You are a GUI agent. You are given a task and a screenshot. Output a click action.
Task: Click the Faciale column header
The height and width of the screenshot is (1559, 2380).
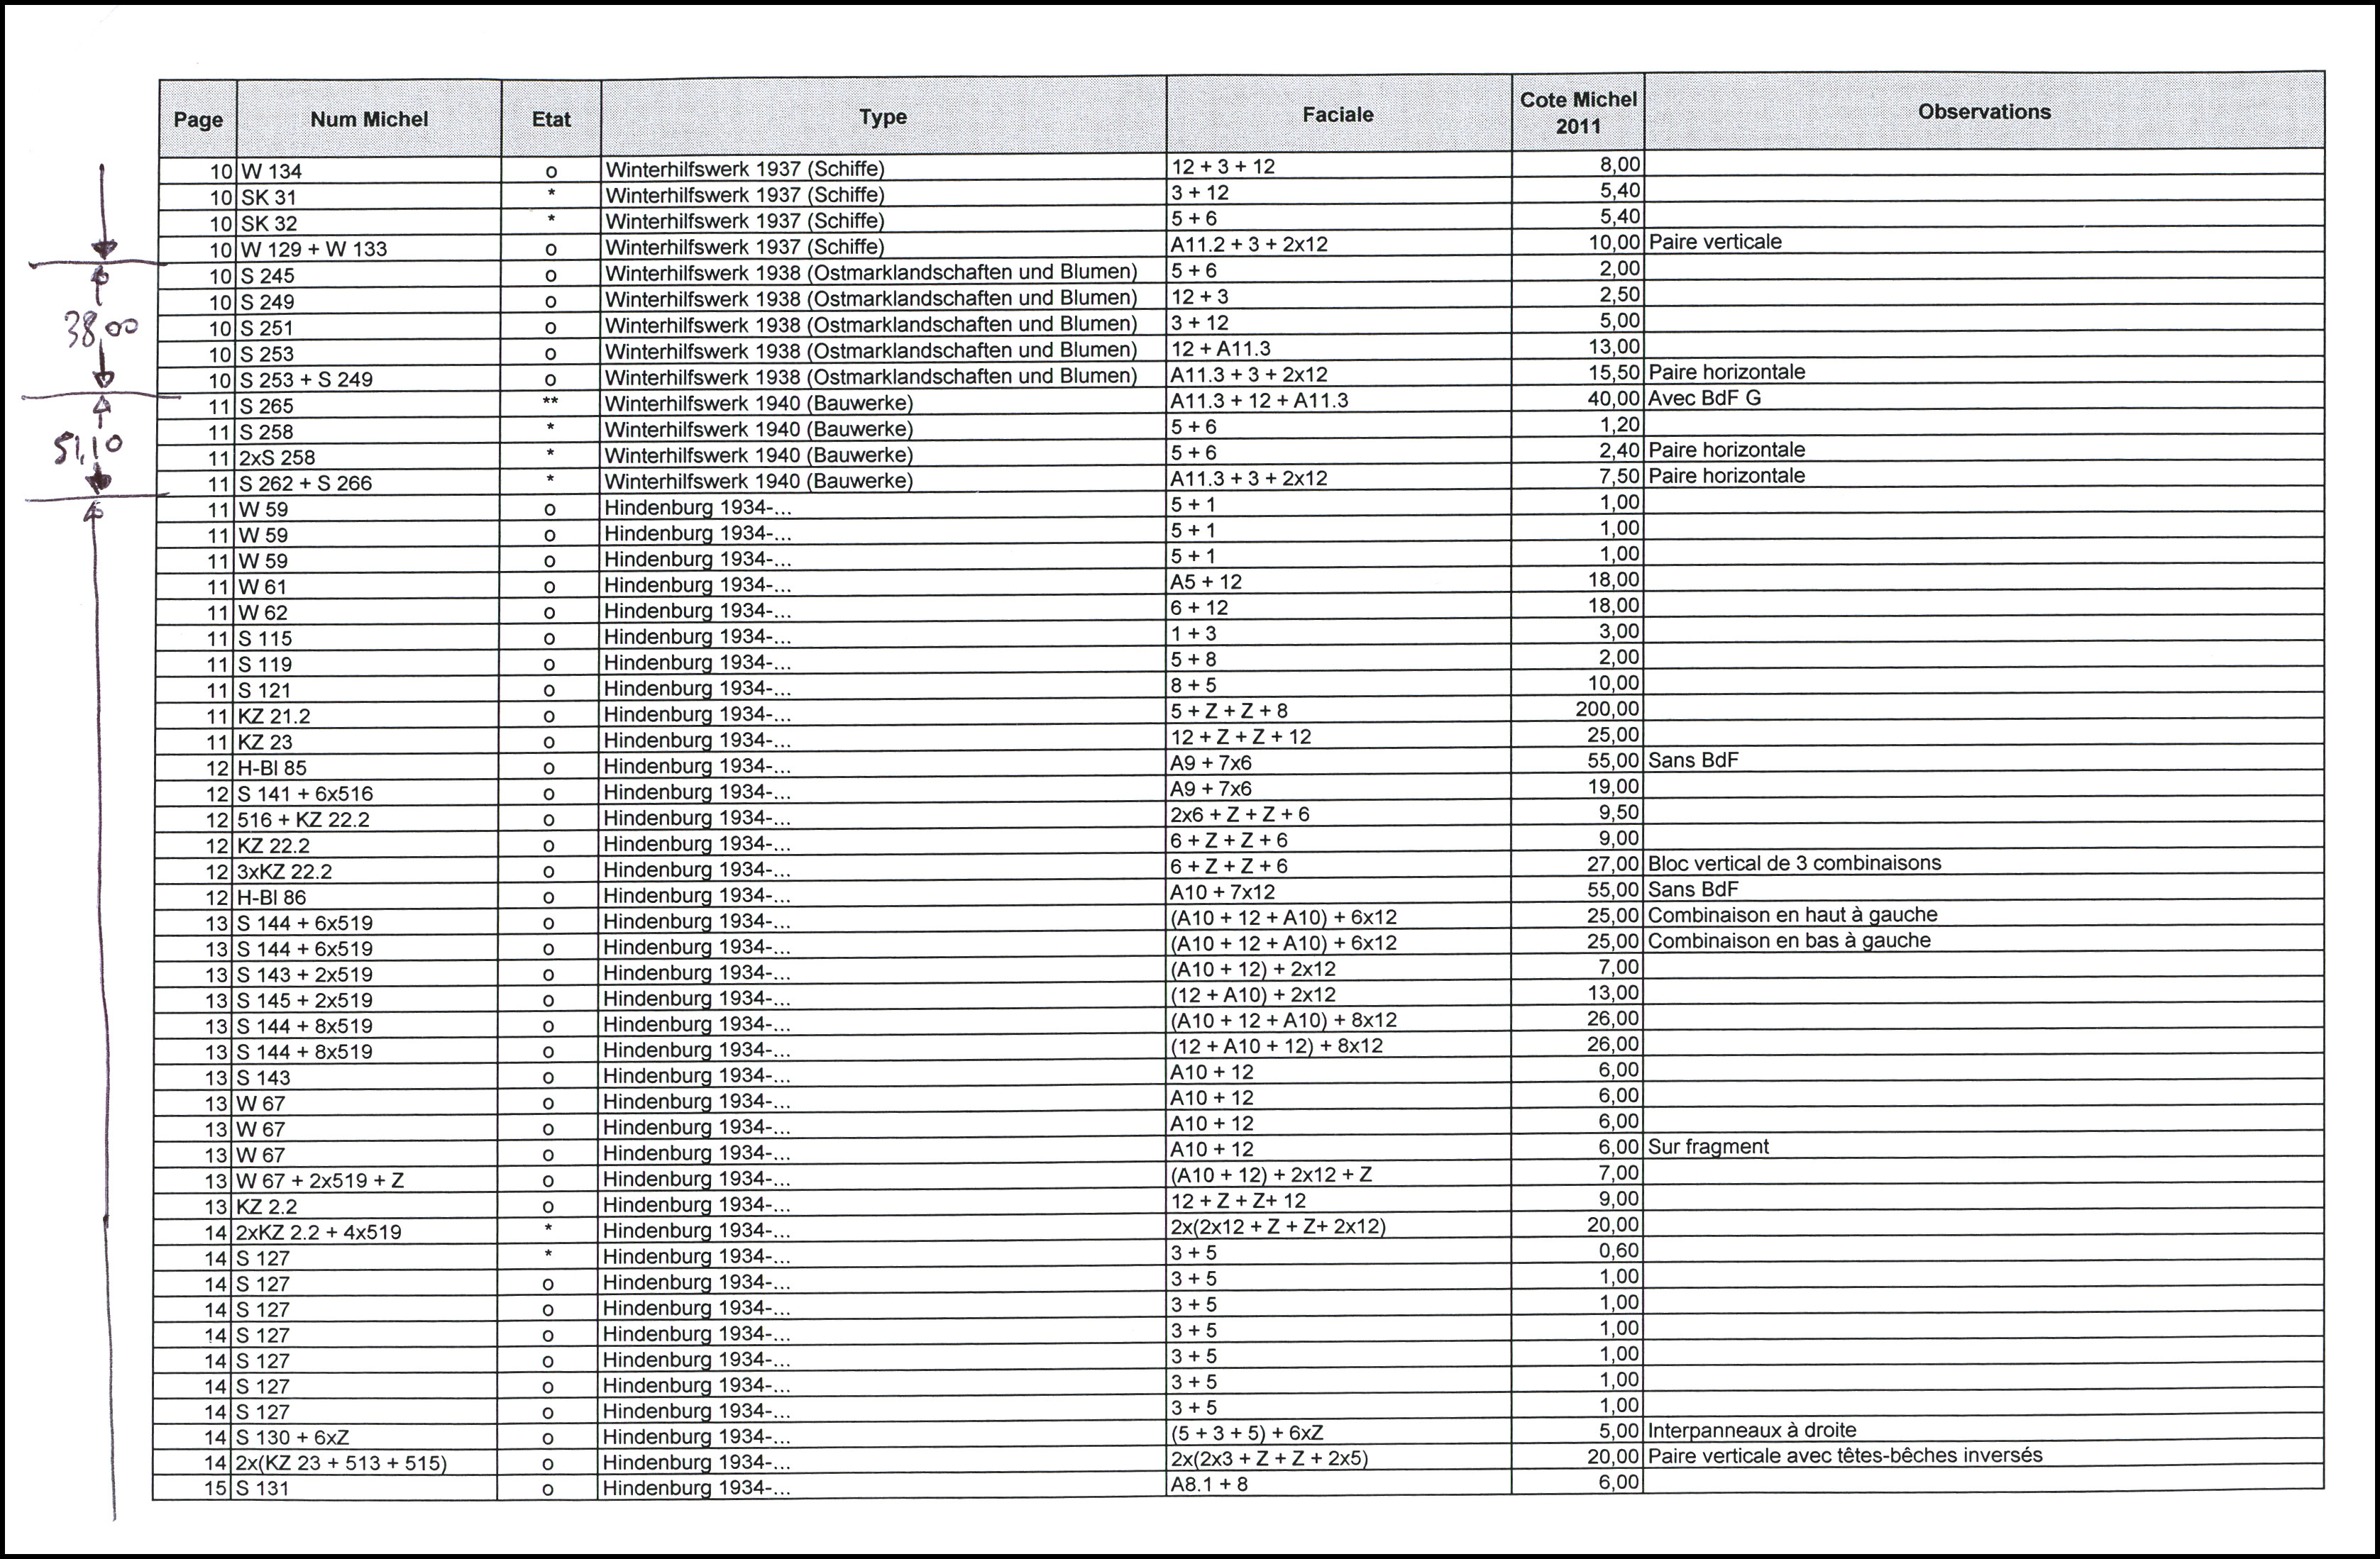click(1337, 114)
